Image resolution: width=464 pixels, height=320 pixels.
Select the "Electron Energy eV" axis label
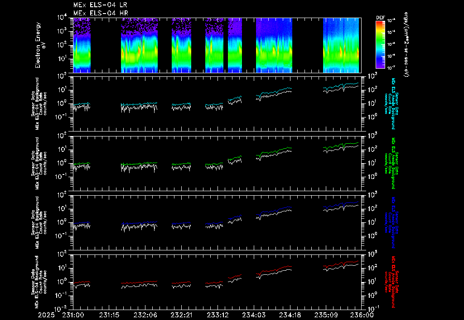[40, 45]
